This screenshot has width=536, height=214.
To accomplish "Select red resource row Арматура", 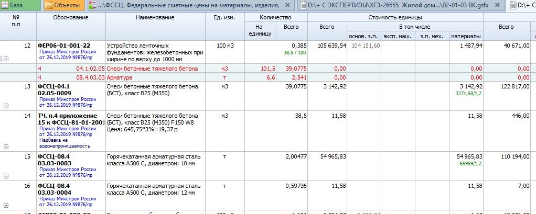I will click(119, 77).
